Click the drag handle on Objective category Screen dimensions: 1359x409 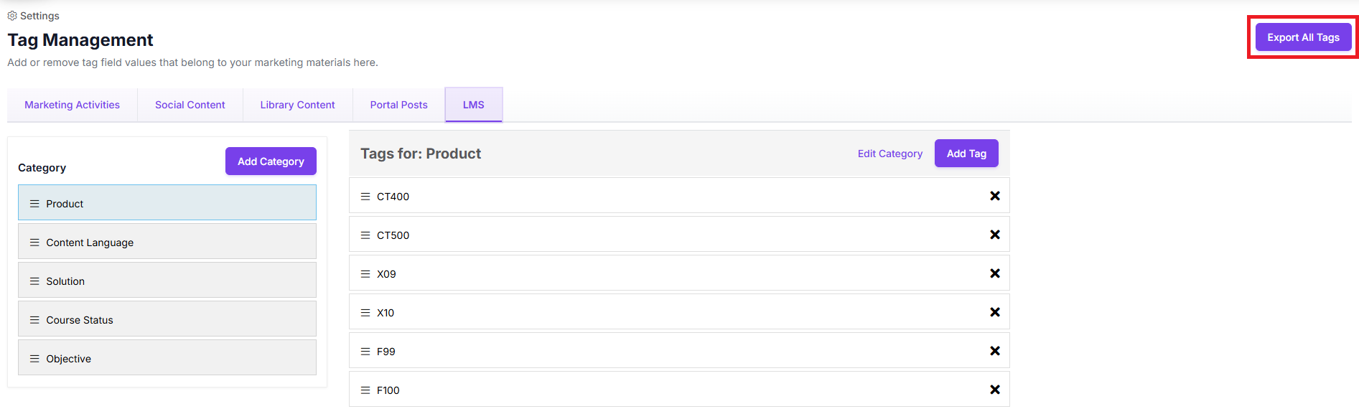point(34,359)
